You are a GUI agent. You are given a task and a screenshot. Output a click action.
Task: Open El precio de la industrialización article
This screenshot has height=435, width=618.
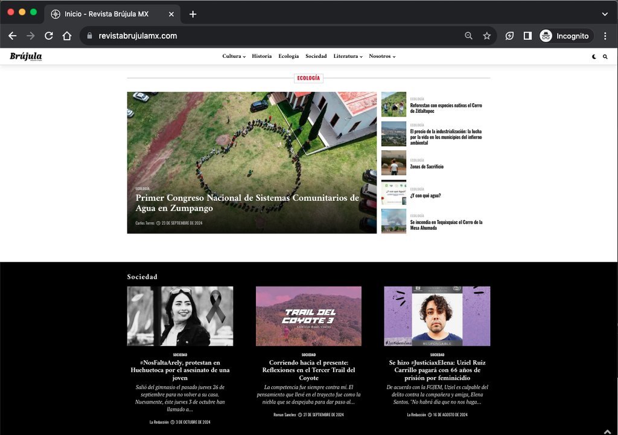(x=446, y=137)
